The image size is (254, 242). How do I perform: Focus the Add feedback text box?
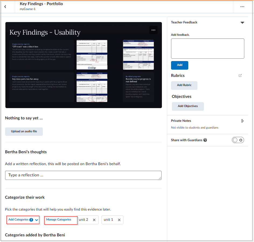tap(207, 48)
